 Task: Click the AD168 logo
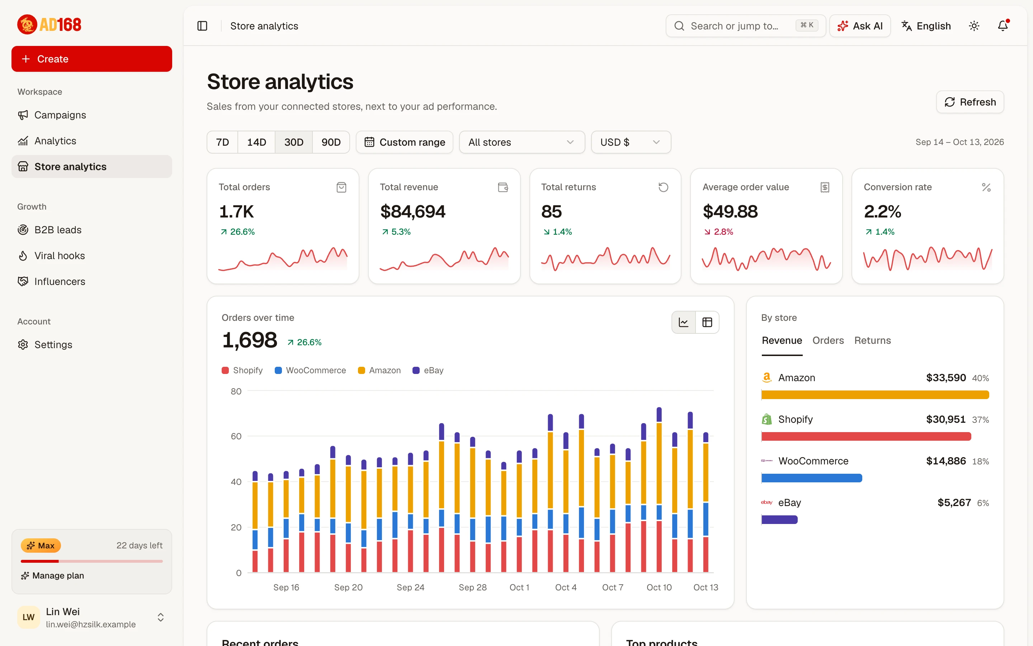click(49, 25)
